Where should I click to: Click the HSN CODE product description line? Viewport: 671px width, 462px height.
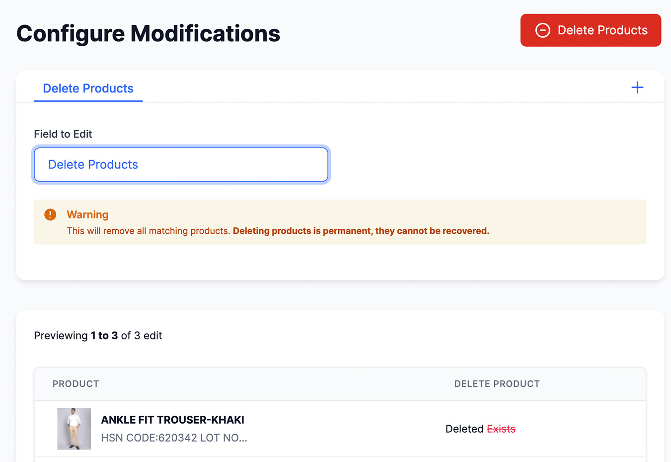click(x=174, y=438)
